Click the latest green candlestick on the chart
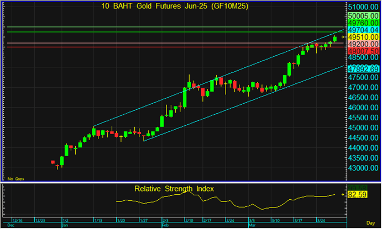 pyautogui.click(x=335, y=38)
